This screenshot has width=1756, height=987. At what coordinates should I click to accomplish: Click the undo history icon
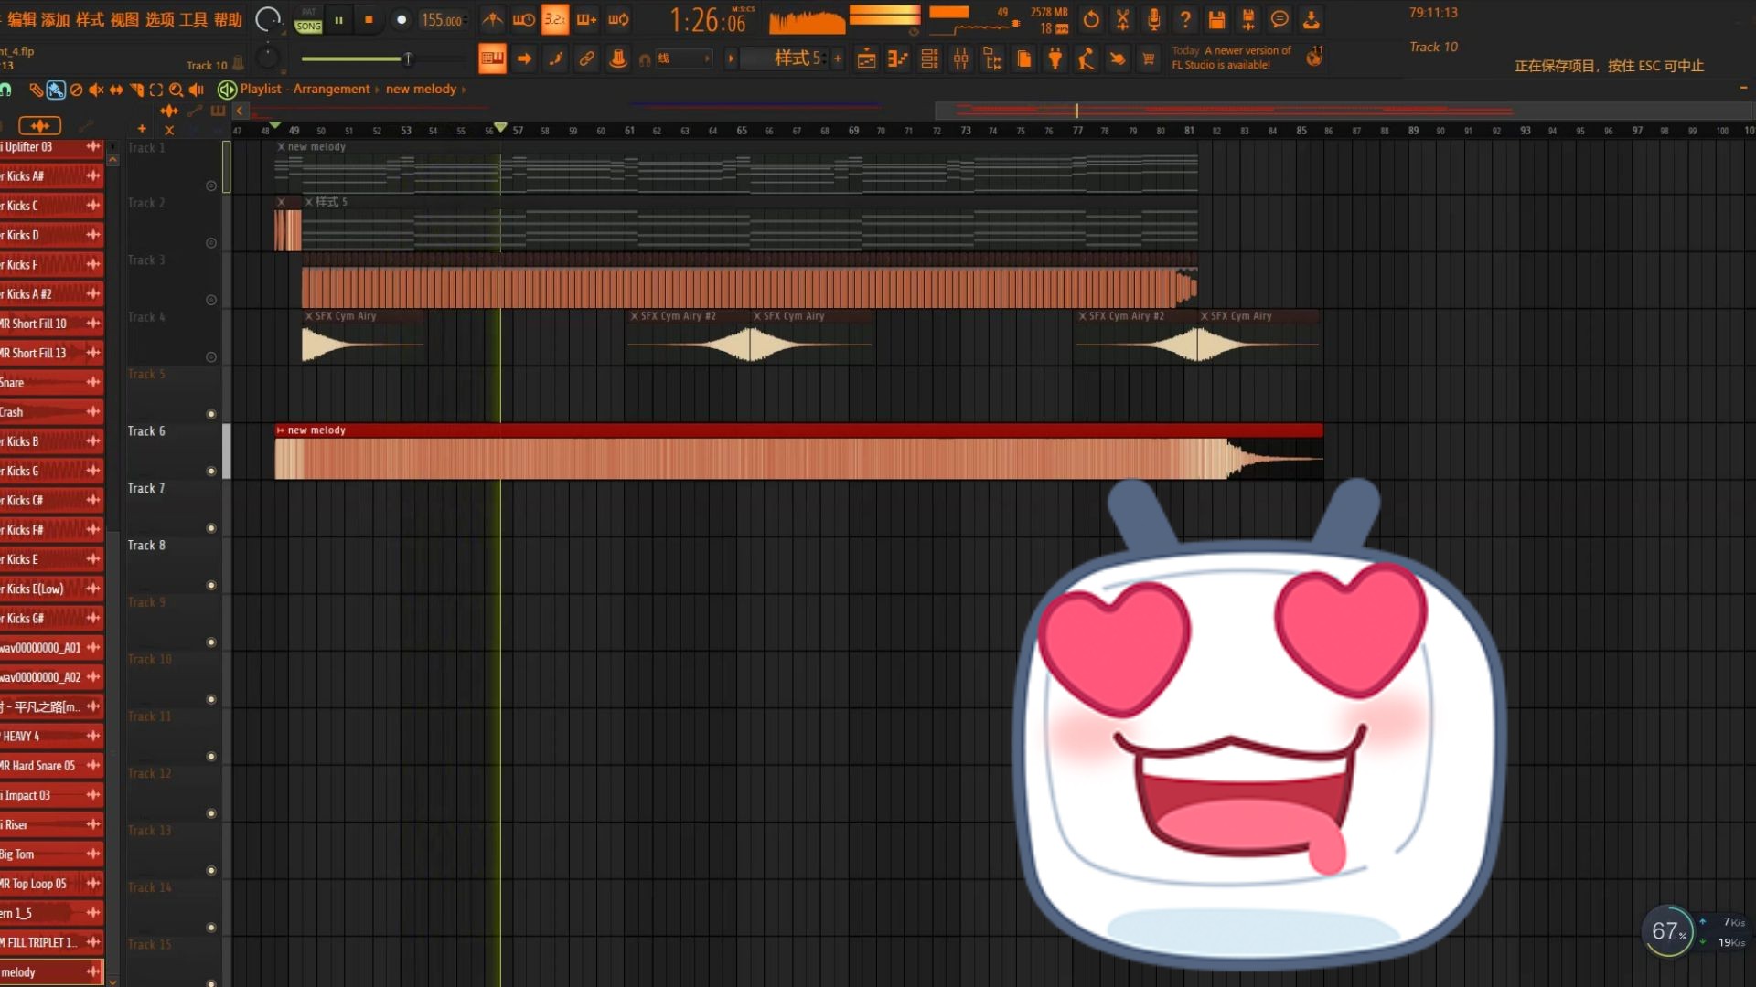click(x=1091, y=19)
